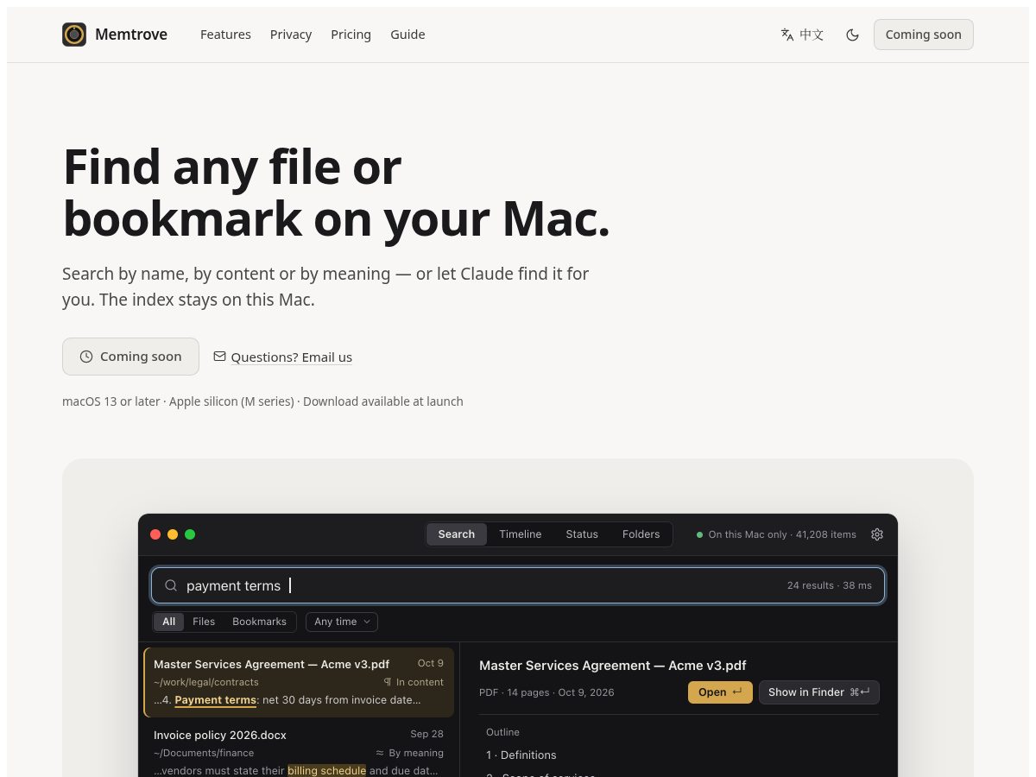Open the Guide nav link
The image size is (1036, 777).
click(407, 35)
